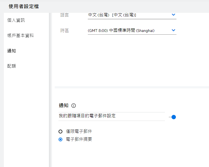The width and height of the screenshot is (209, 167).
Task: Expand the 時區 dropdown arrow
Action: [x=173, y=30]
